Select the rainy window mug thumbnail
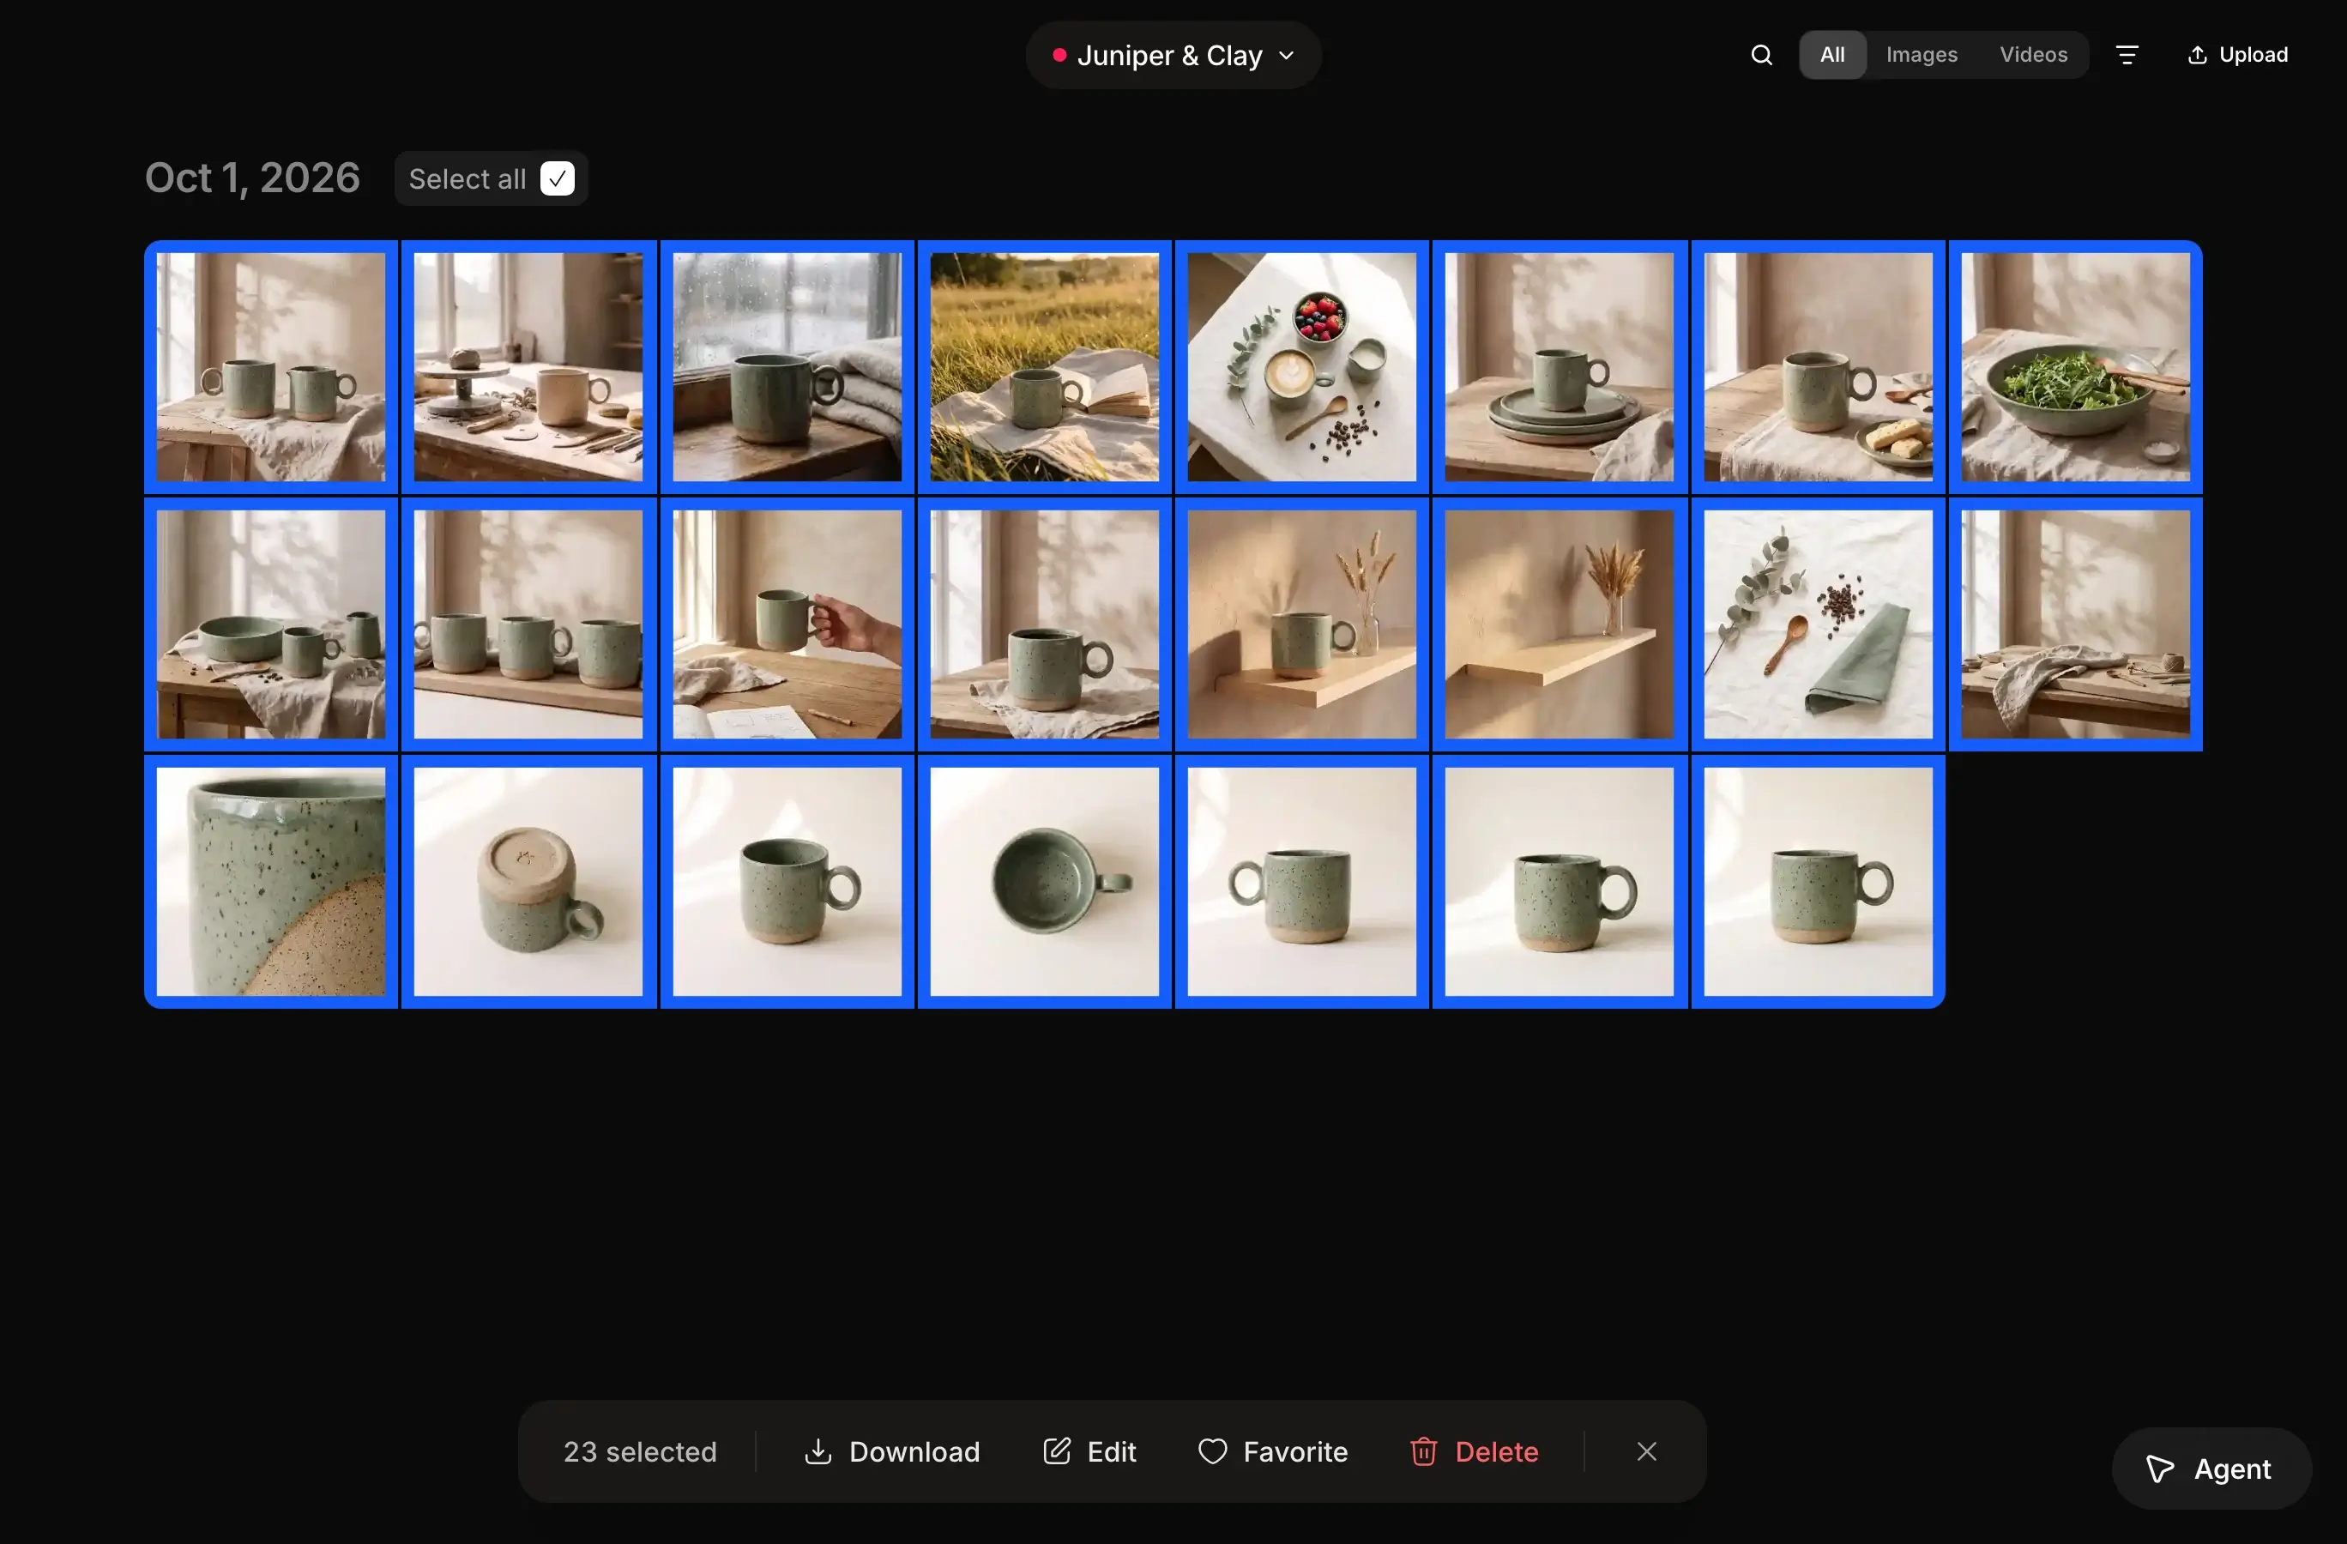Viewport: 2347px width, 1544px height. (787, 368)
